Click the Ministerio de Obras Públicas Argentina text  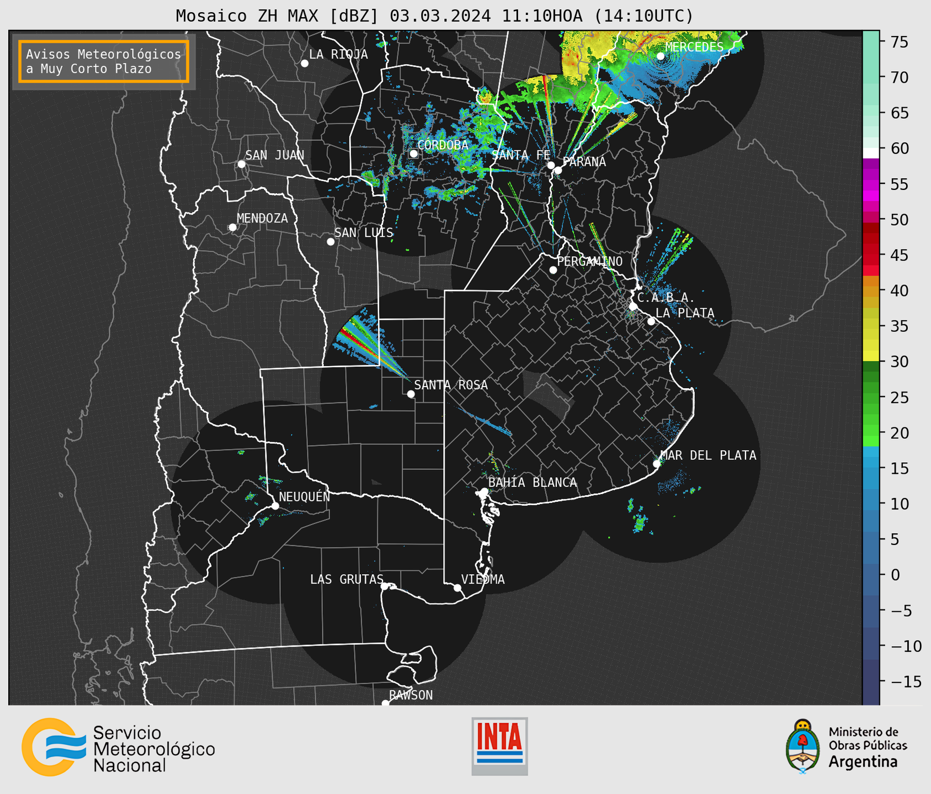[x=868, y=747]
